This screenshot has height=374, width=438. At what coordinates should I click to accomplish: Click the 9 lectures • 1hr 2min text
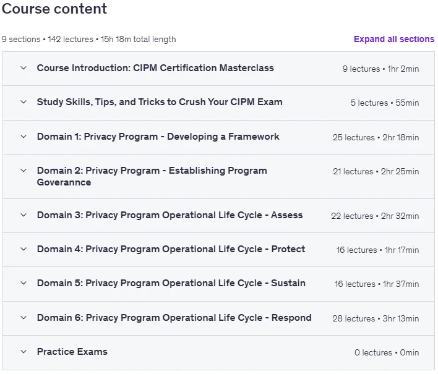[x=380, y=69]
